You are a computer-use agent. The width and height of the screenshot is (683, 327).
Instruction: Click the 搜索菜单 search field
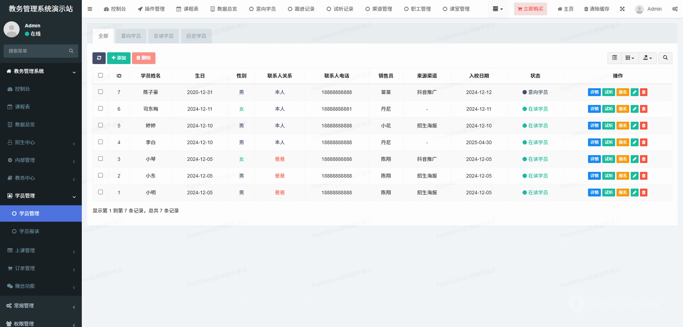(37, 51)
